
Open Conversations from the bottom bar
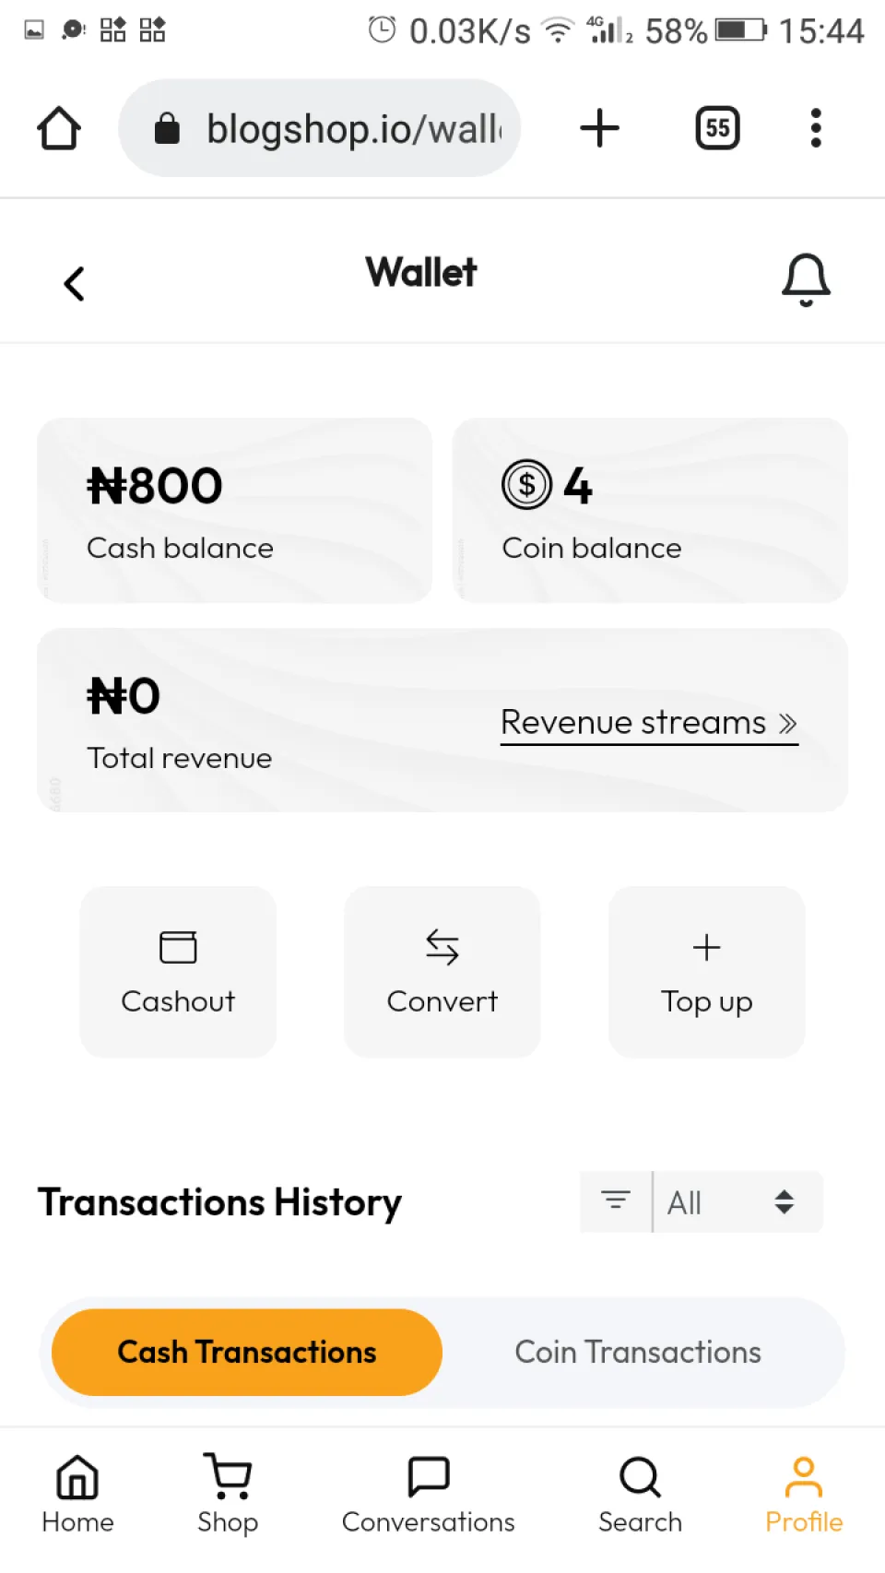[429, 1494]
